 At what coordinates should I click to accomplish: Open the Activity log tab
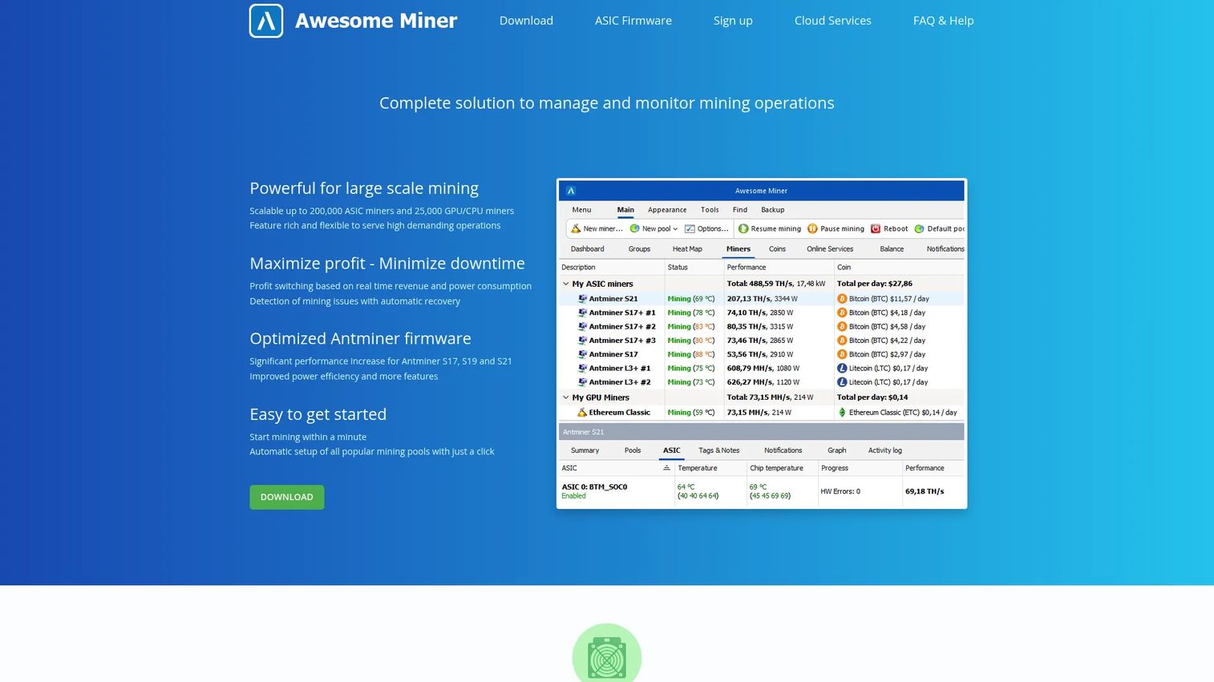pyautogui.click(x=885, y=450)
